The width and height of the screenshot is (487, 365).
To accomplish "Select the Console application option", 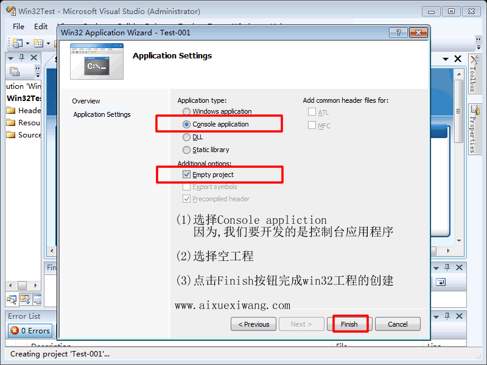I will coord(187,125).
